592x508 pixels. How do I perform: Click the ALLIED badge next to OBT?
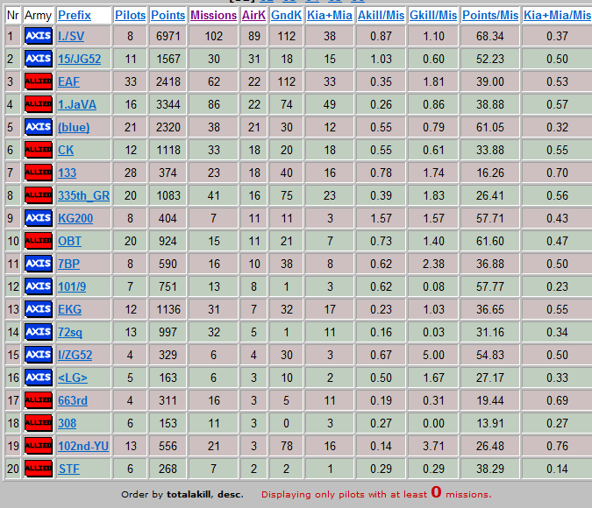tap(38, 241)
